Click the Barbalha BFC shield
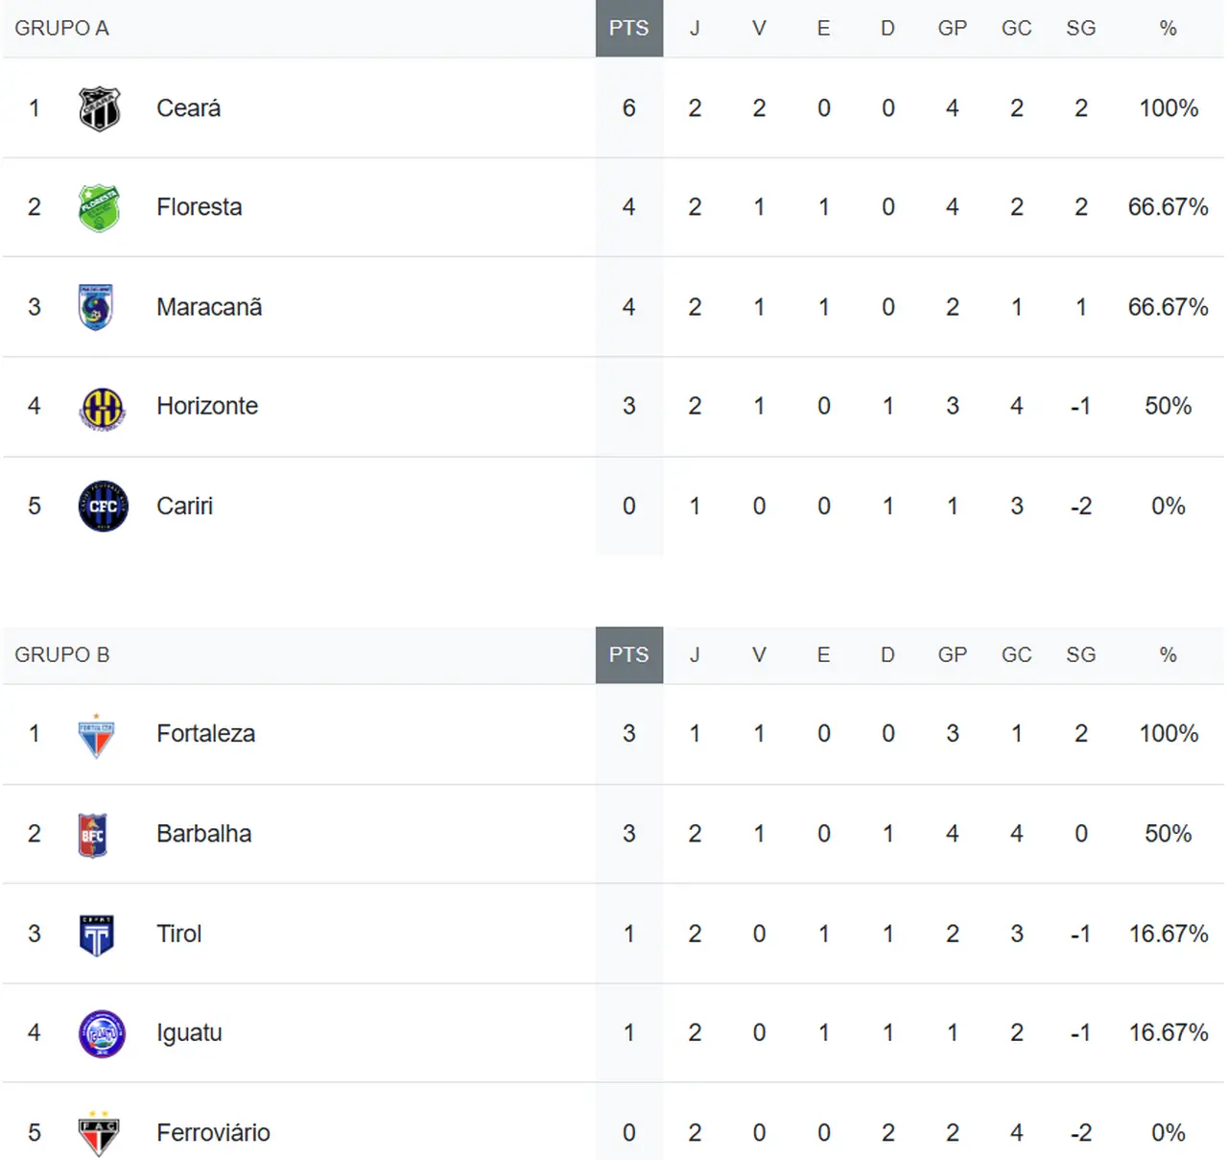The width and height of the screenshot is (1228, 1160). click(x=93, y=835)
